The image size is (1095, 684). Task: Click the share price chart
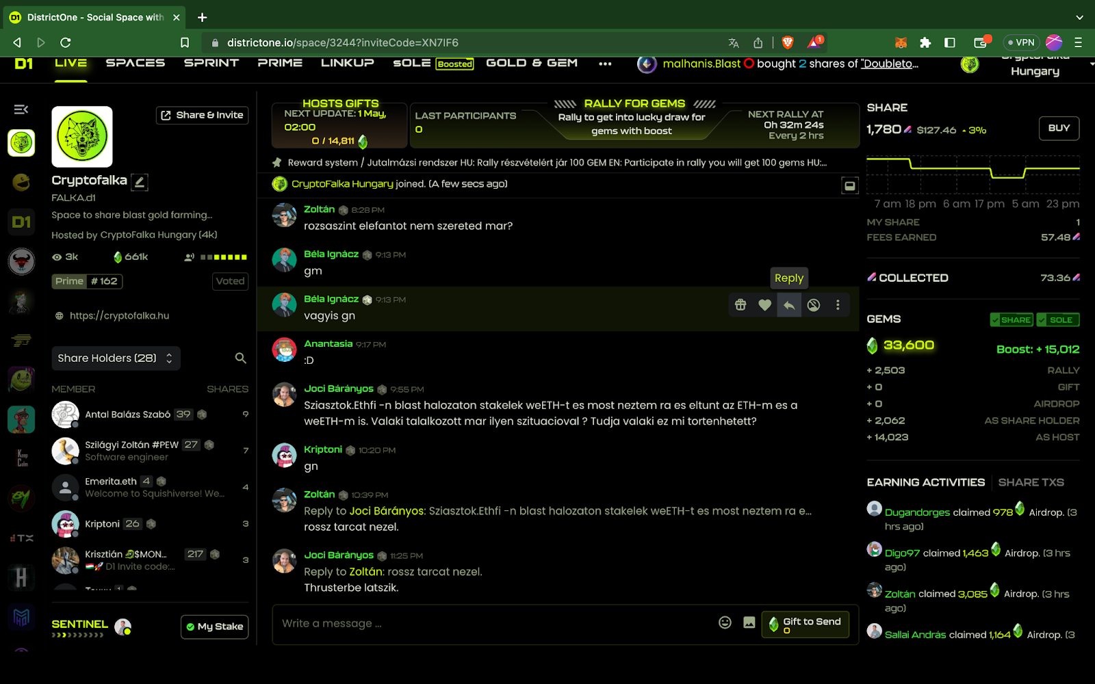point(972,174)
